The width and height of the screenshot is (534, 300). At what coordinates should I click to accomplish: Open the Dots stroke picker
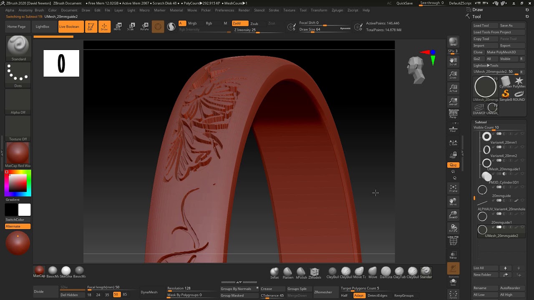(x=18, y=75)
